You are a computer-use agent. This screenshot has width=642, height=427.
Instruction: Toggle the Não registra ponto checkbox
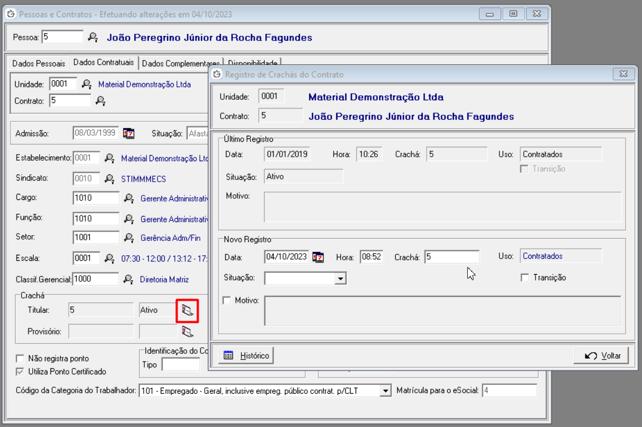[21, 358]
